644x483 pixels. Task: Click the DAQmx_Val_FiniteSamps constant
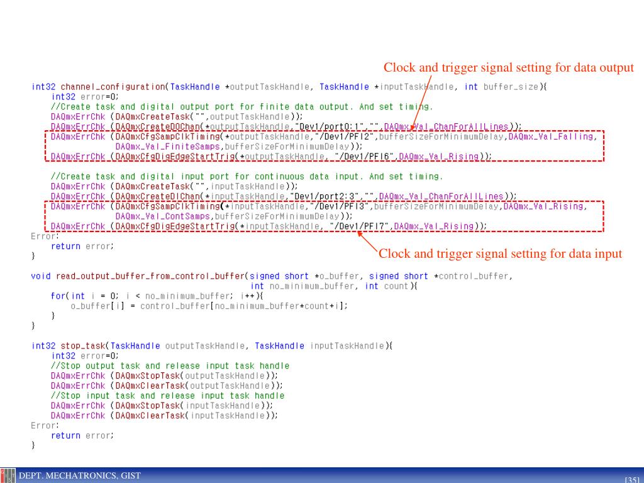tap(167, 146)
